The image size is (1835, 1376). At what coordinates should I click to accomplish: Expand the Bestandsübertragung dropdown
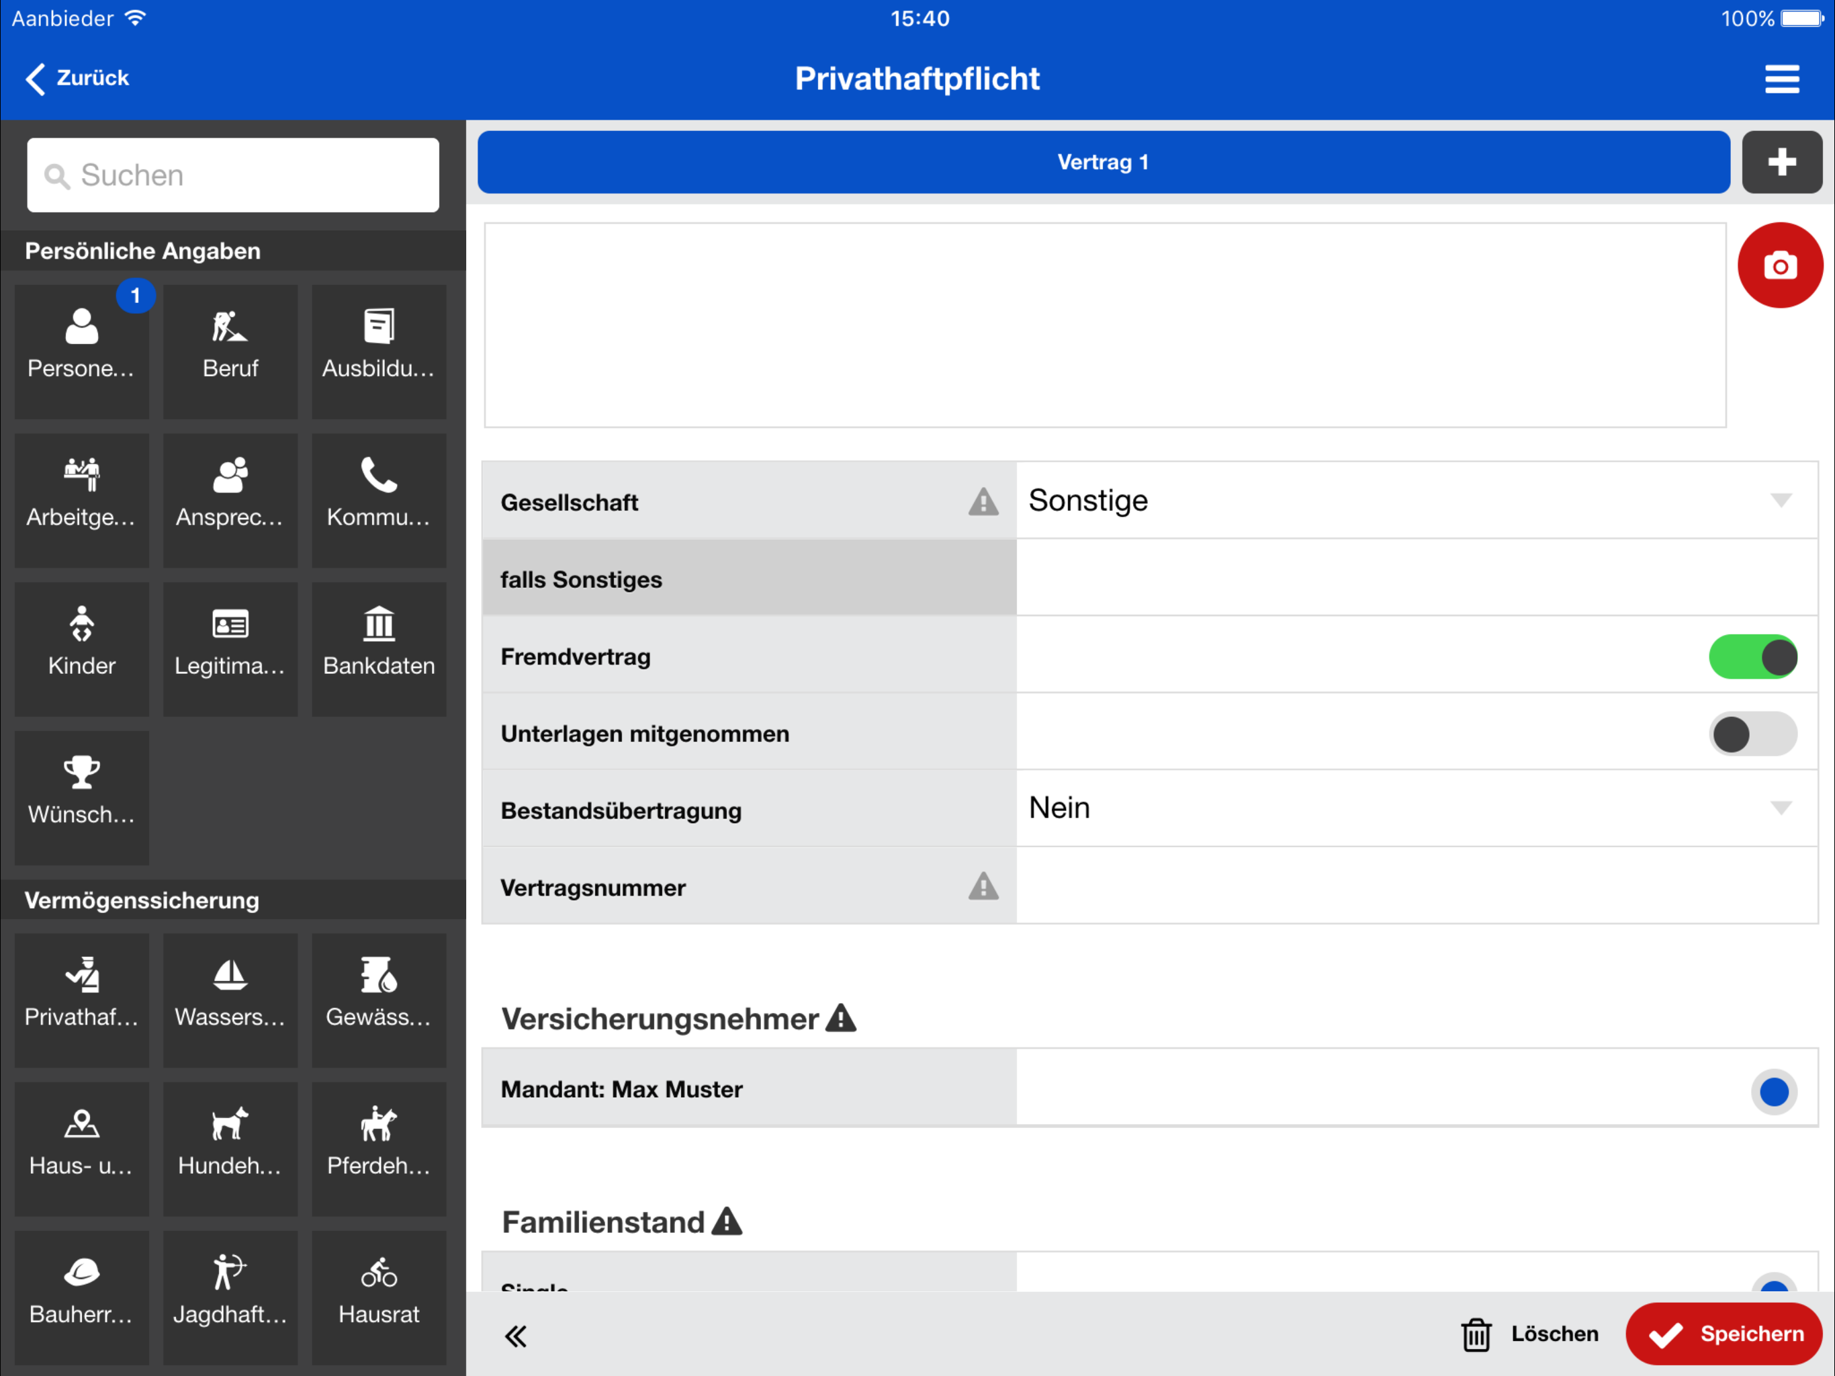tap(1415, 808)
